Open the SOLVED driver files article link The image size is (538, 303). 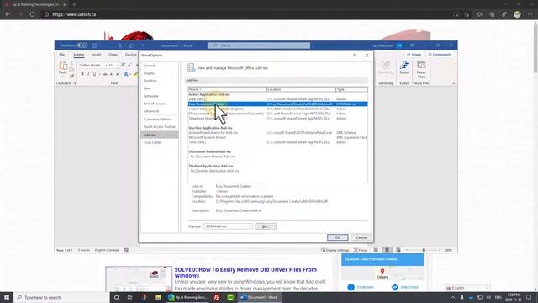pos(245,273)
